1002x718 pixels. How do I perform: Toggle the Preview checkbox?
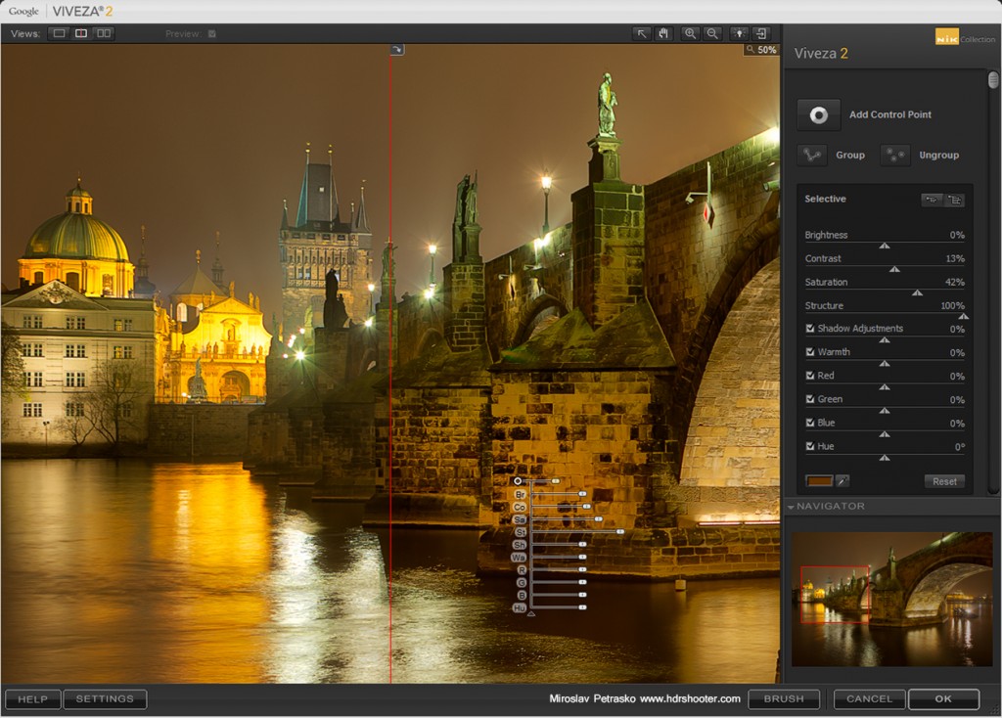pyautogui.click(x=212, y=34)
